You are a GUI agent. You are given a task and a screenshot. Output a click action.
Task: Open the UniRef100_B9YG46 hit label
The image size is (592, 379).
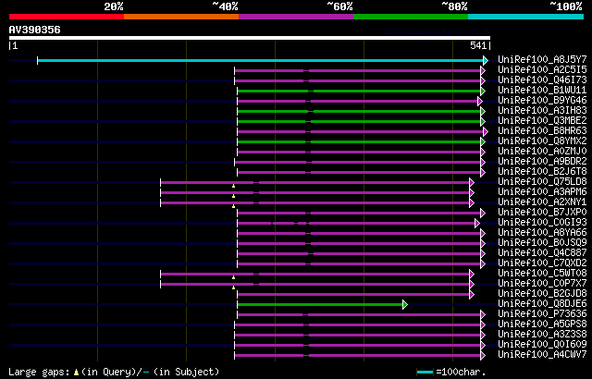click(543, 101)
